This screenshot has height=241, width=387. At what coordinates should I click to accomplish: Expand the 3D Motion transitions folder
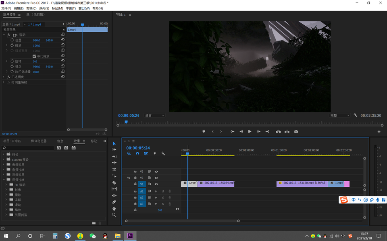coord(6,184)
